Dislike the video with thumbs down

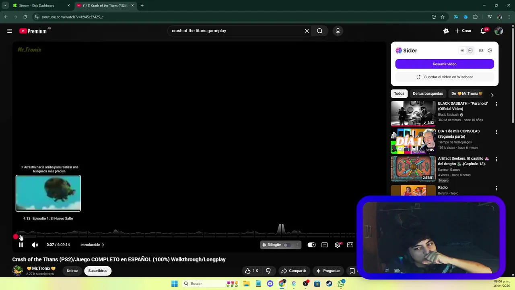tap(268, 271)
